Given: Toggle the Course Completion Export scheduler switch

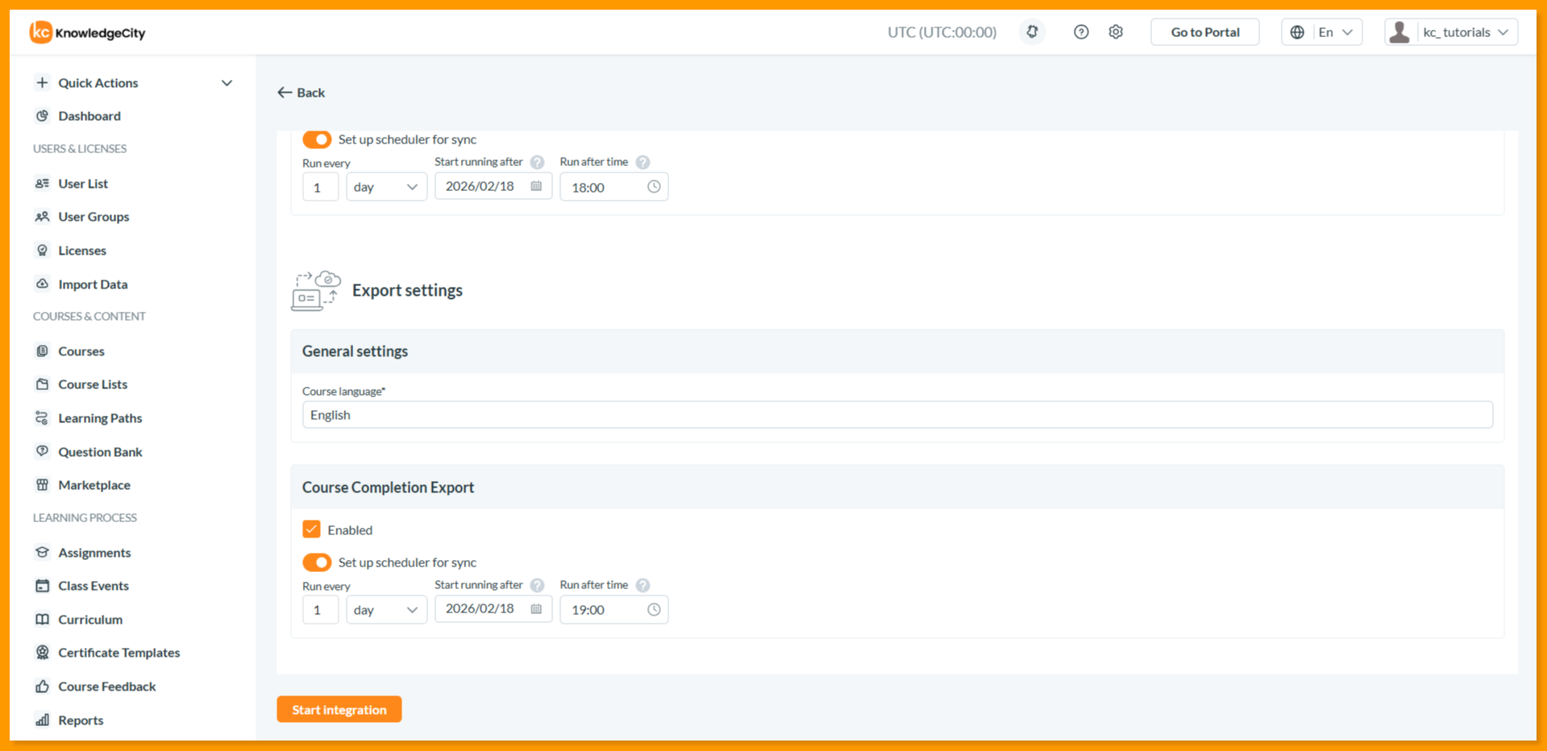Looking at the screenshot, I should point(317,562).
